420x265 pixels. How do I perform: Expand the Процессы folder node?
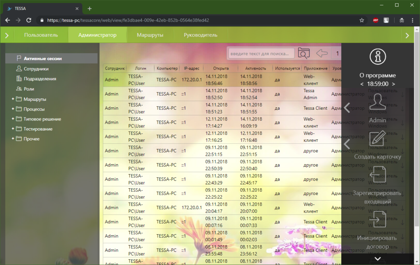click(x=13, y=109)
